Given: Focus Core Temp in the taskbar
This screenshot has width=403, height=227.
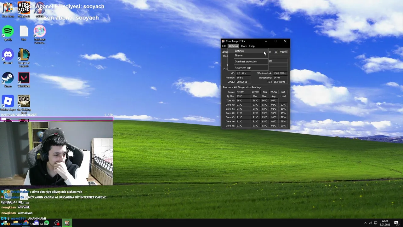Looking at the screenshot, I should 67,223.
